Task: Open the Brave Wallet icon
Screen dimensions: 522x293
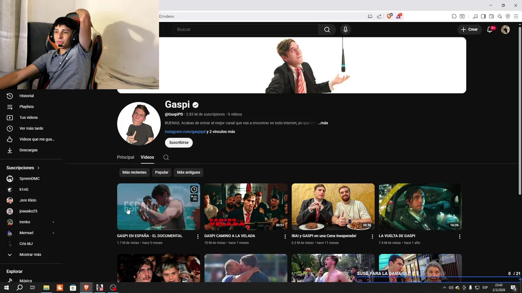Action: pos(491,16)
